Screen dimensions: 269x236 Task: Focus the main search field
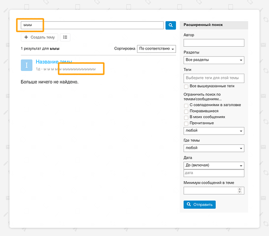[92, 25]
